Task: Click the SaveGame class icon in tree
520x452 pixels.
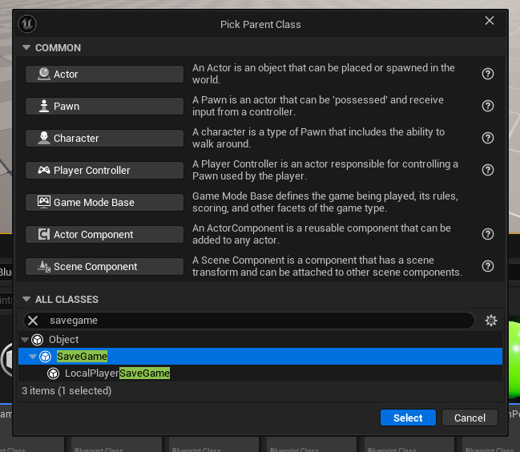Action: 46,357
